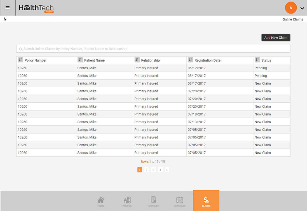The height and width of the screenshot is (211, 307).
Task: Open the hamburger menu
Action: click(8, 8)
